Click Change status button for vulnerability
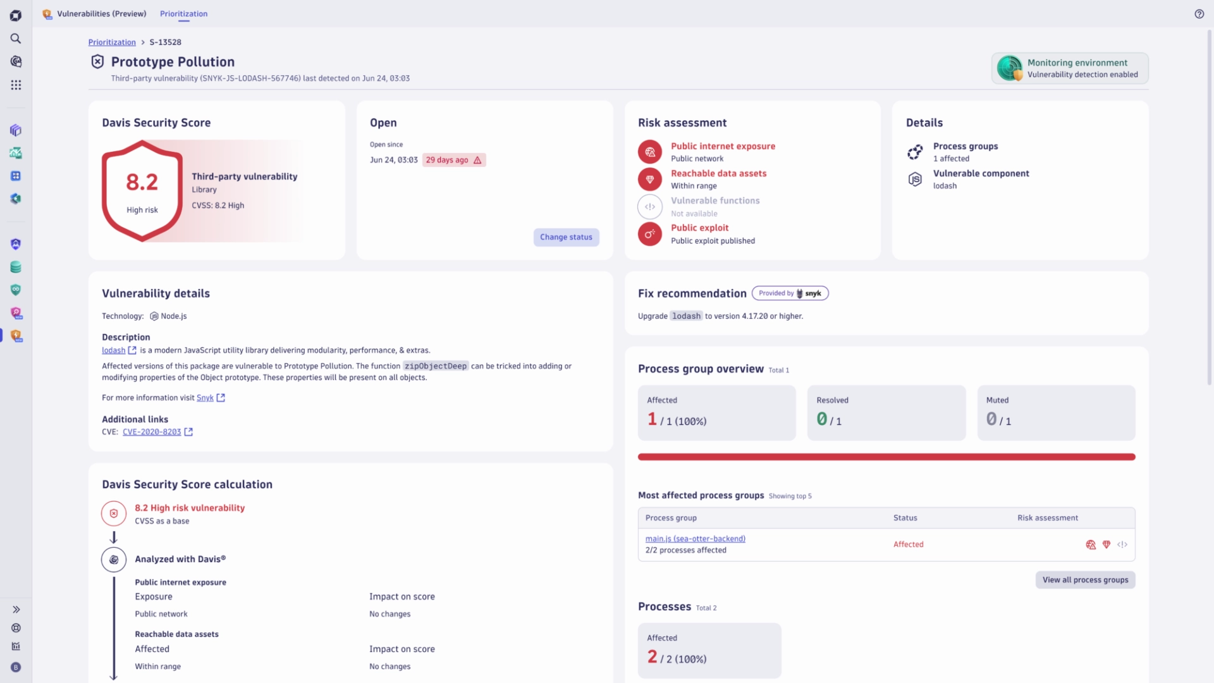Screen dimensions: 1214x683 pyautogui.click(x=566, y=237)
